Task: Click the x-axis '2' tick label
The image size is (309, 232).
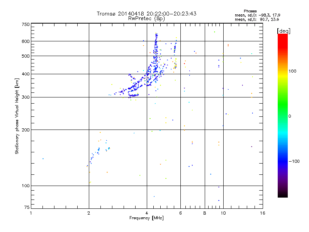Action: [x=89, y=213]
